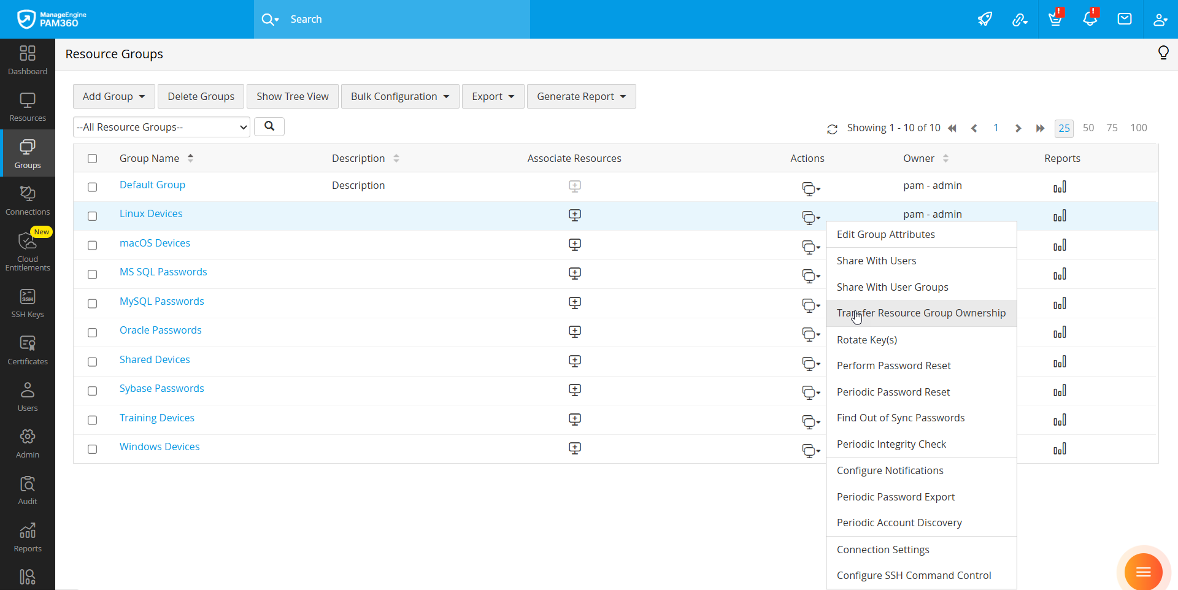1178x590 pixels.
Task: Tick the checkbox for Linux Devices
Action: click(x=93, y=216)
